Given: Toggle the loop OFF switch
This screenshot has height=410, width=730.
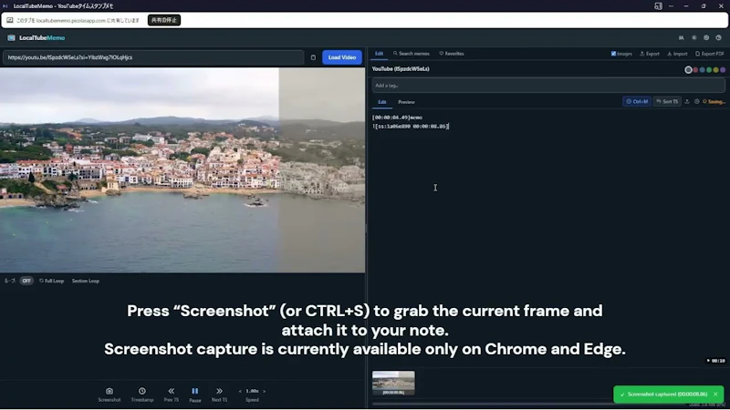Looking at the screenshot, I should (26, 281).
